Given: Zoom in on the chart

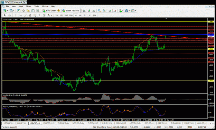Looking at the screenshot, I should tap(99, 11).
